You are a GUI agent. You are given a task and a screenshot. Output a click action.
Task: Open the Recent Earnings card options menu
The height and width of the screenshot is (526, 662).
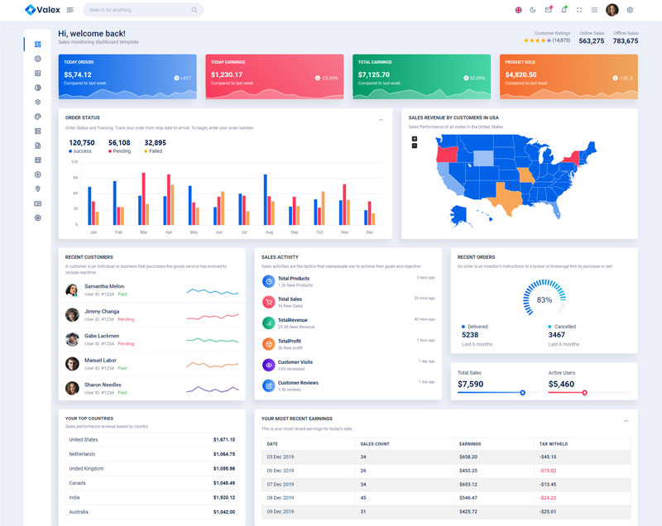tap(626, 421)
